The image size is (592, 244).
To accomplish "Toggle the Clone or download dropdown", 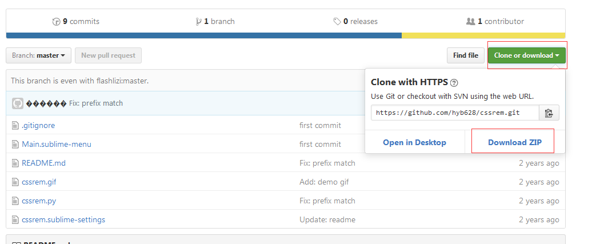I will tap(527, 55).
